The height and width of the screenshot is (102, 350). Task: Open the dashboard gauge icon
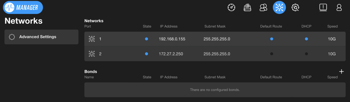pyautogui.click(x=231, y=7)
